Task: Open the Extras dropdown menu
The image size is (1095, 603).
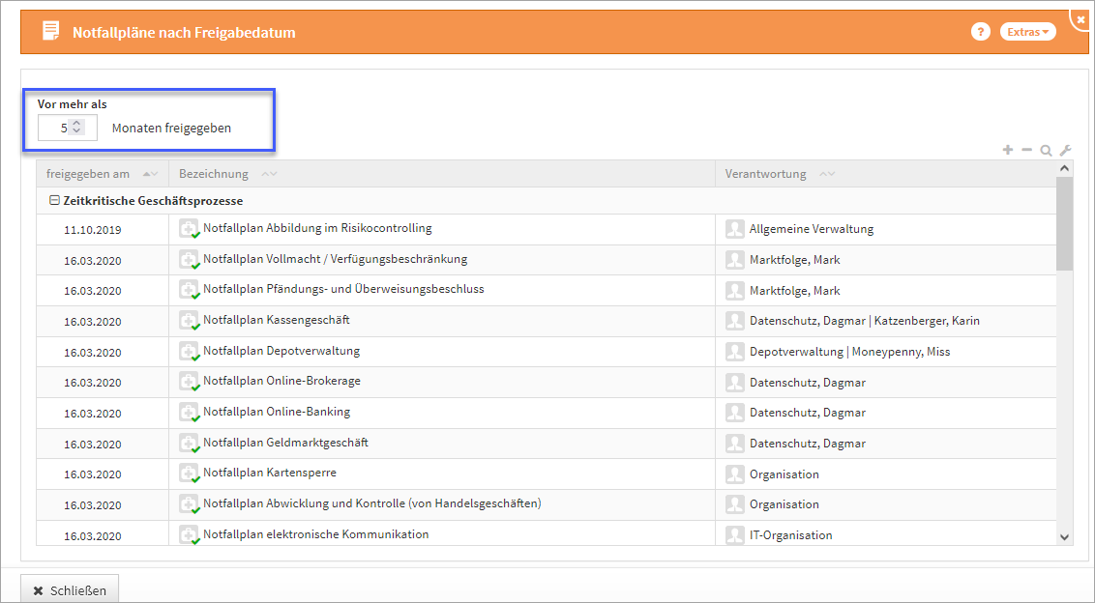Action: tap(1027, 32)
